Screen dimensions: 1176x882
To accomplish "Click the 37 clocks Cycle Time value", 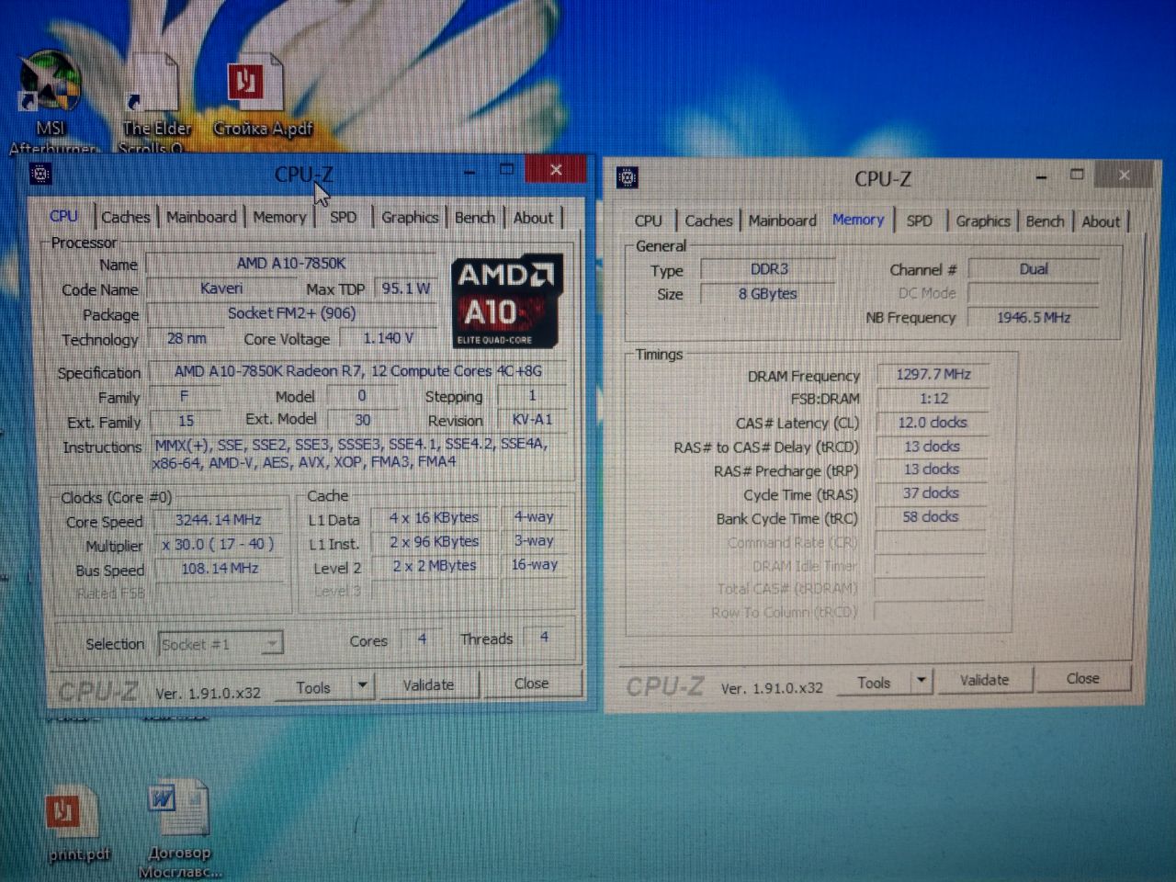I will (933, 493).
